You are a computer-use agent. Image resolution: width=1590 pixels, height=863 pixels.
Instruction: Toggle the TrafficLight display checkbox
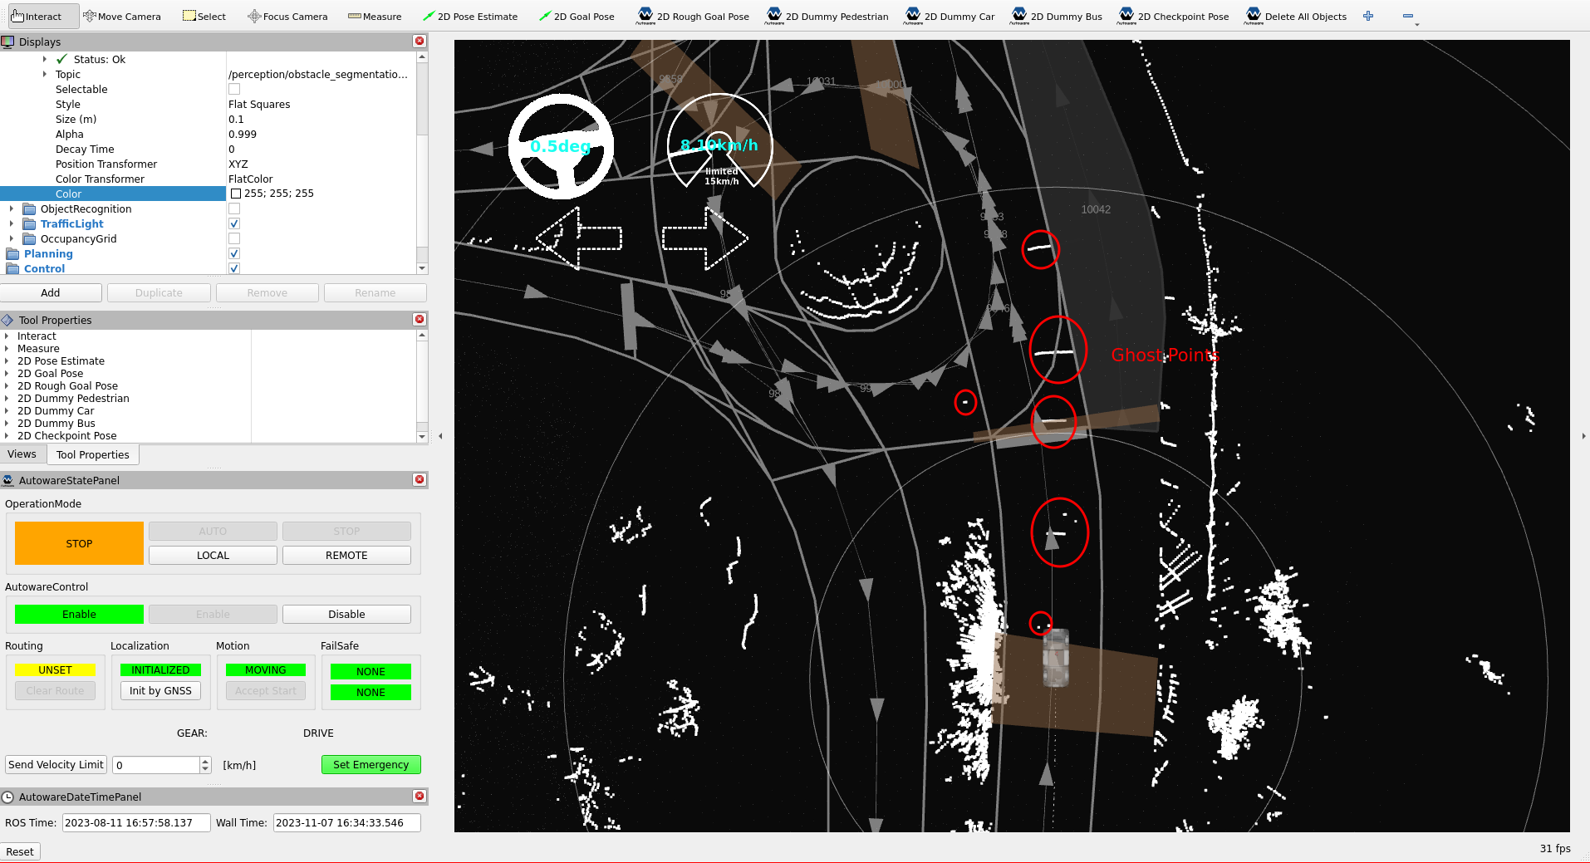coord(234,224)
